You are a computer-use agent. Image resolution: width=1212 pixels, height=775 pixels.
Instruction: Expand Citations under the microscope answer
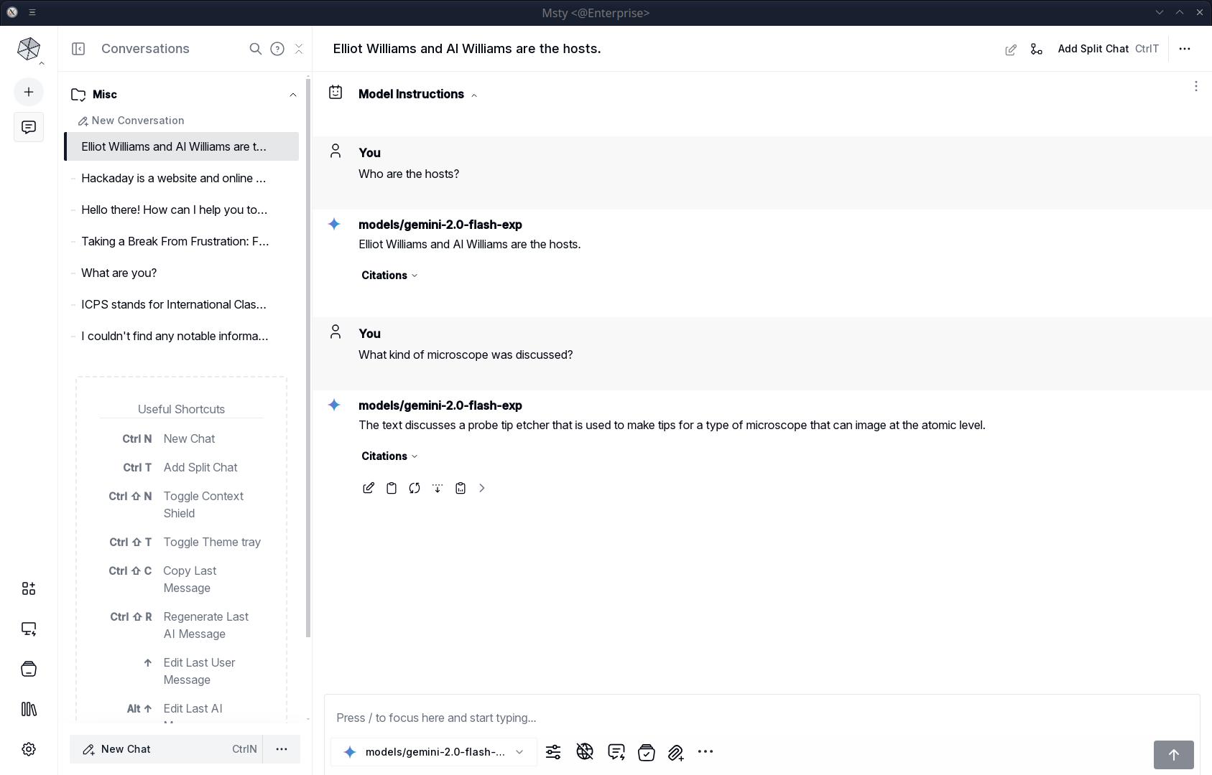pyautogui.click(x=389, y=456)
